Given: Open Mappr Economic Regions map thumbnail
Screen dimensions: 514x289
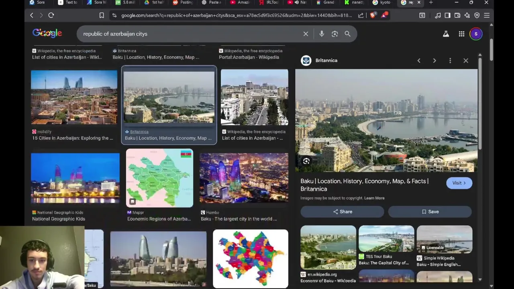Looking at the screenshot, I should 159,178.
